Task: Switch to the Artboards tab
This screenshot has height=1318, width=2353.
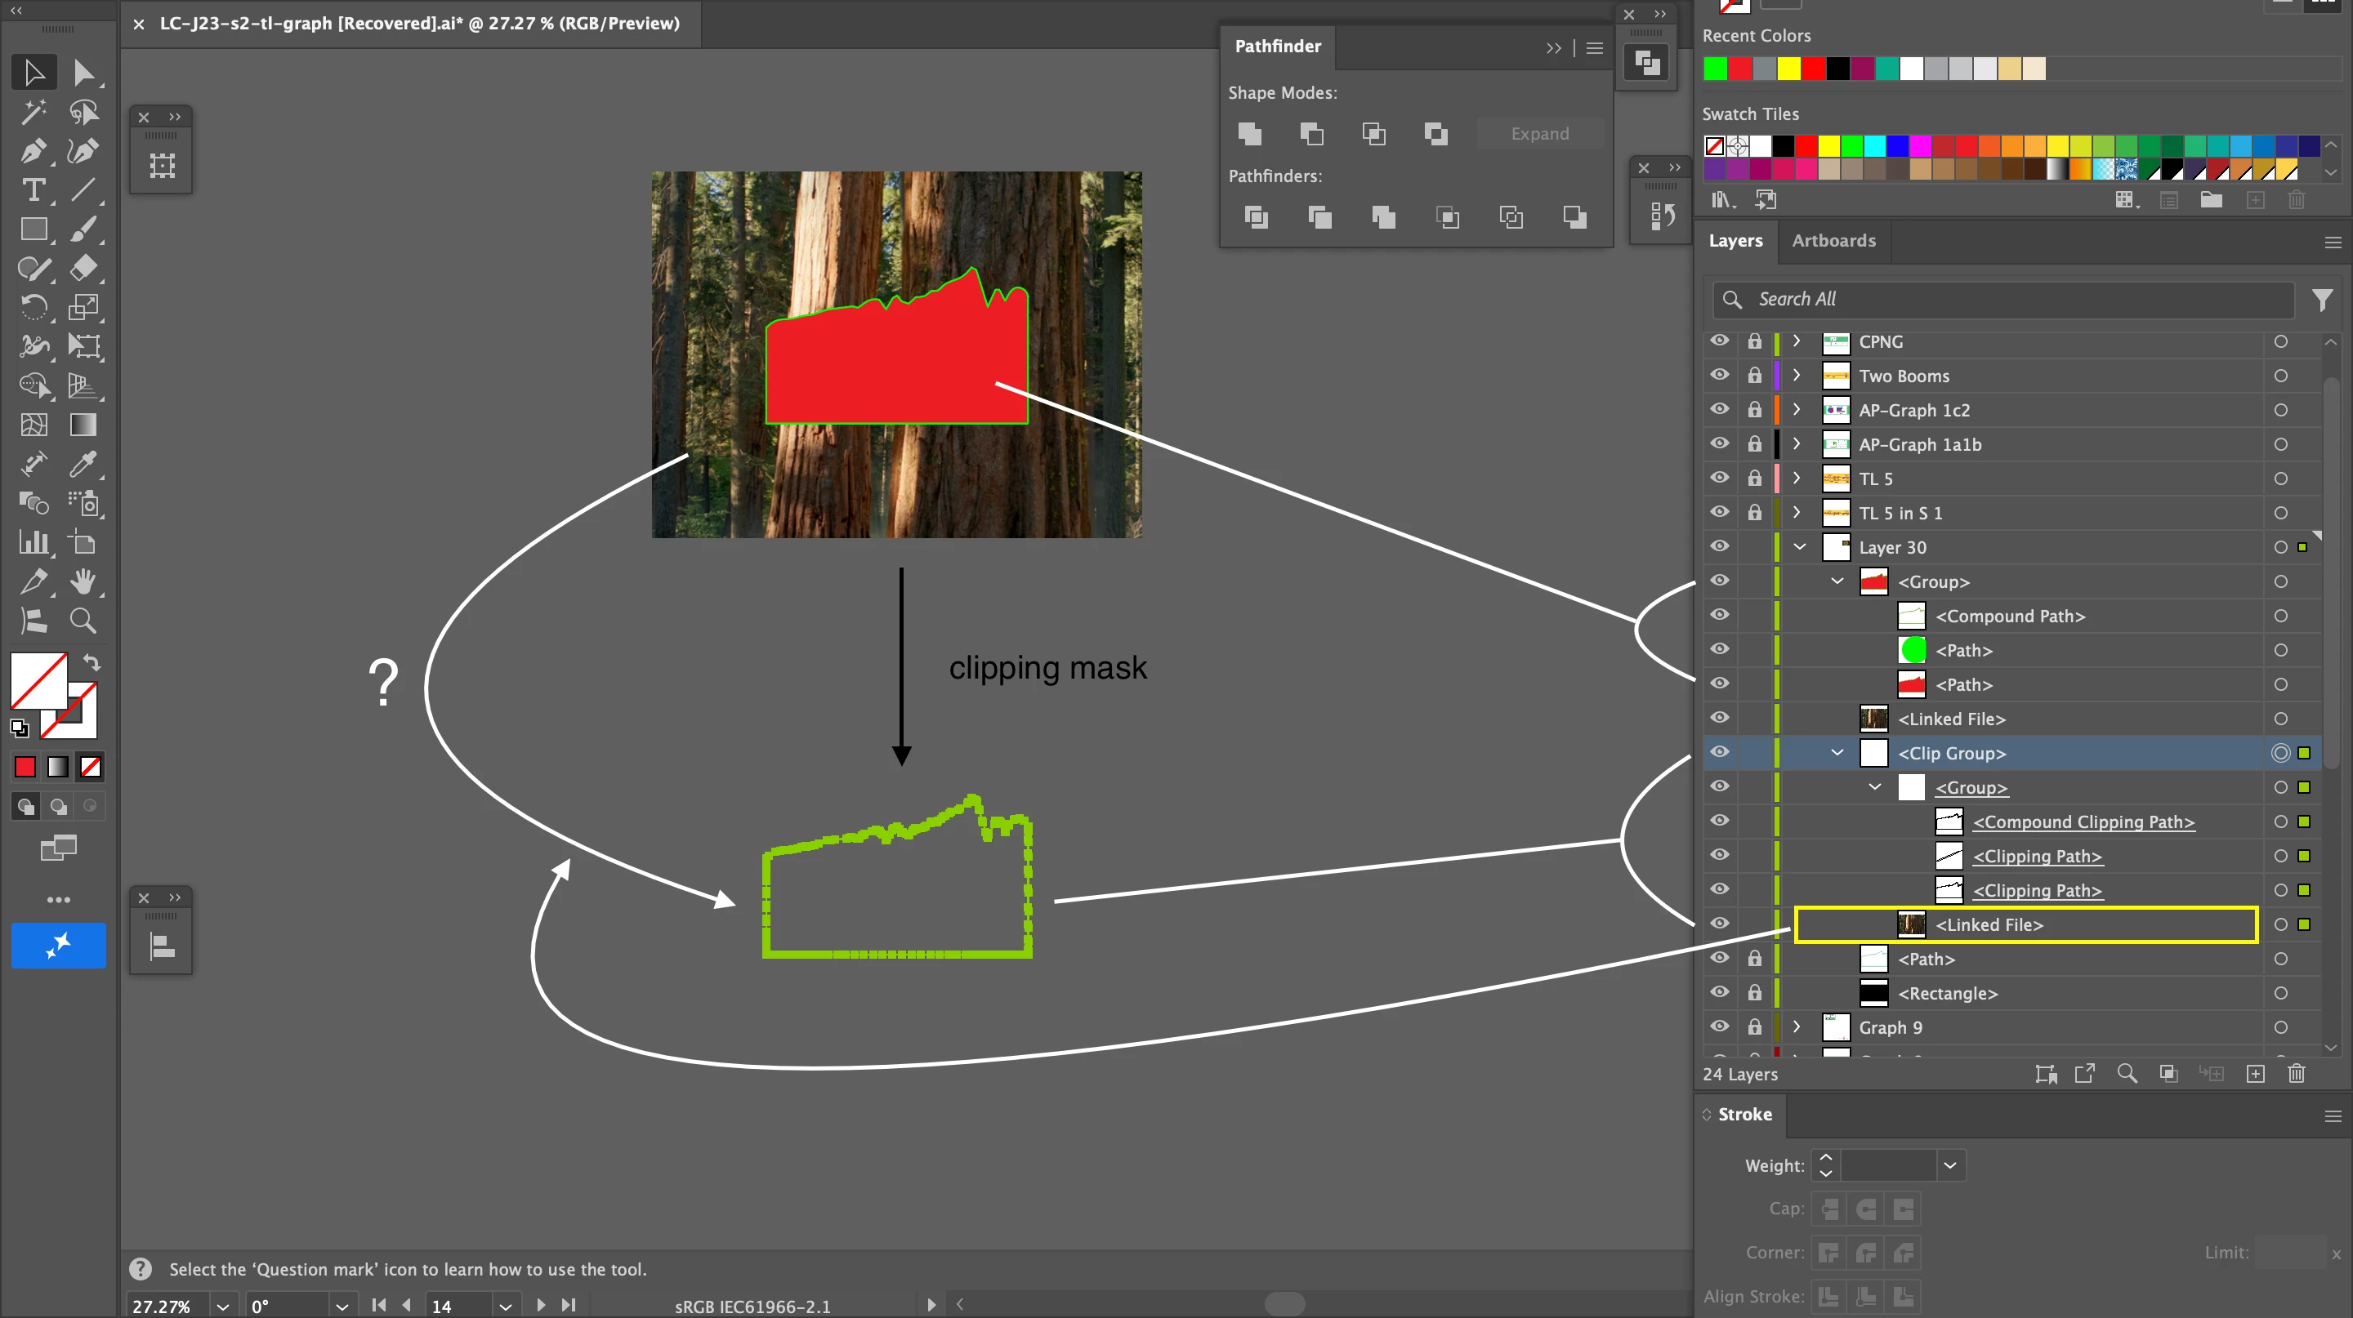Action: [x=1833, y=241]
